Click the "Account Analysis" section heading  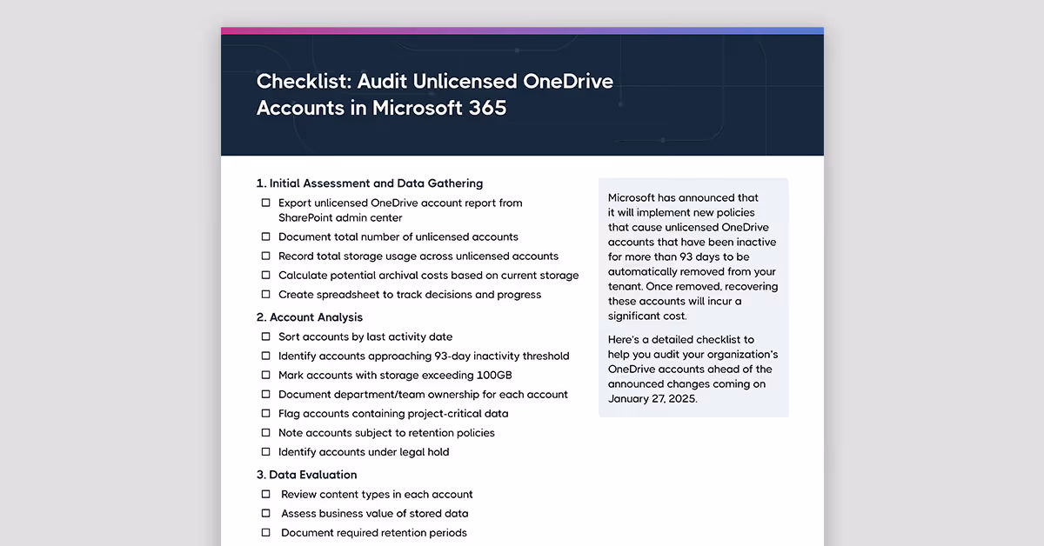[310, 316]
